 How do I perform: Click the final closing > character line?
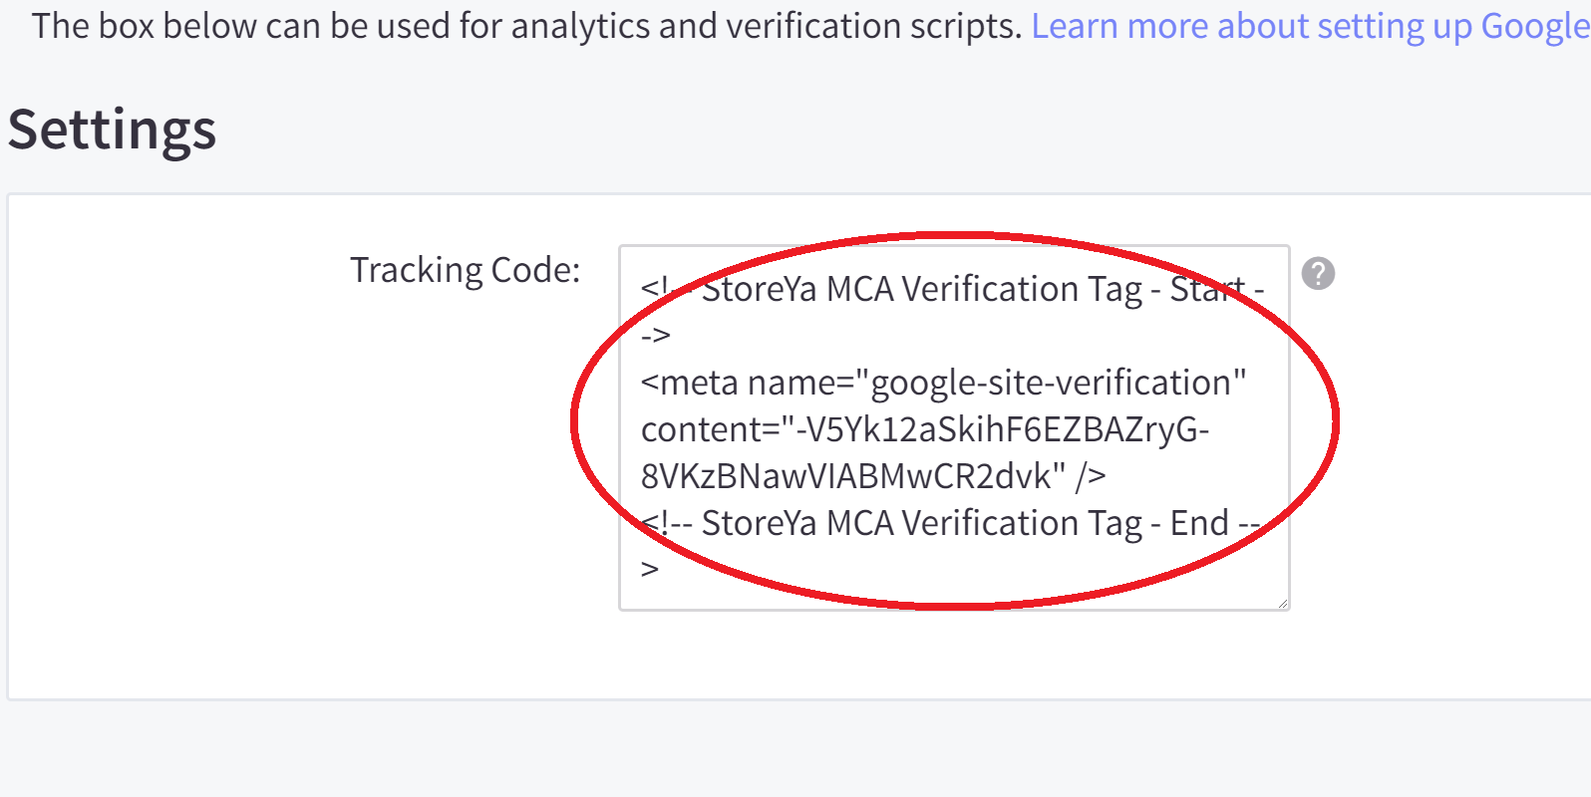(650, 569)
